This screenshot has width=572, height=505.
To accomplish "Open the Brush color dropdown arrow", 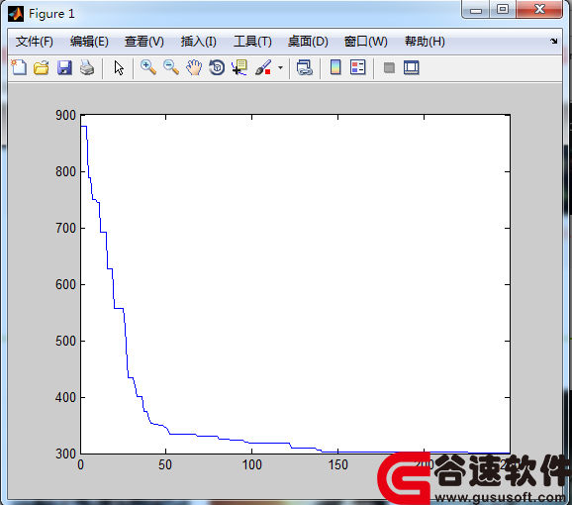I will point(280,67).
